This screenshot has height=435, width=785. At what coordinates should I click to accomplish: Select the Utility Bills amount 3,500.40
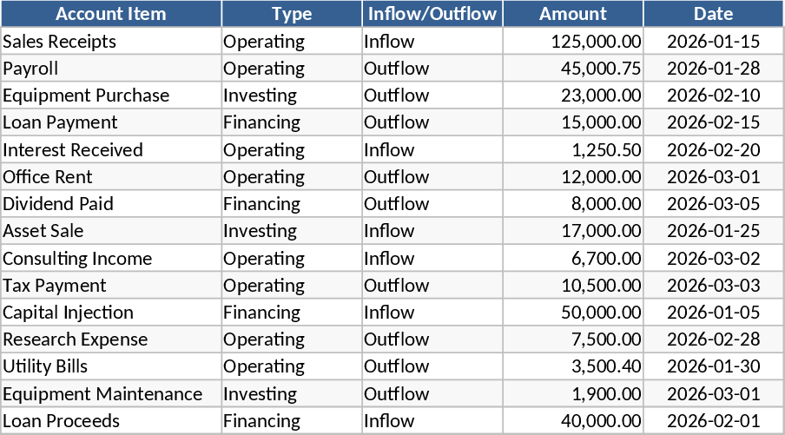[x=606, y=366]
